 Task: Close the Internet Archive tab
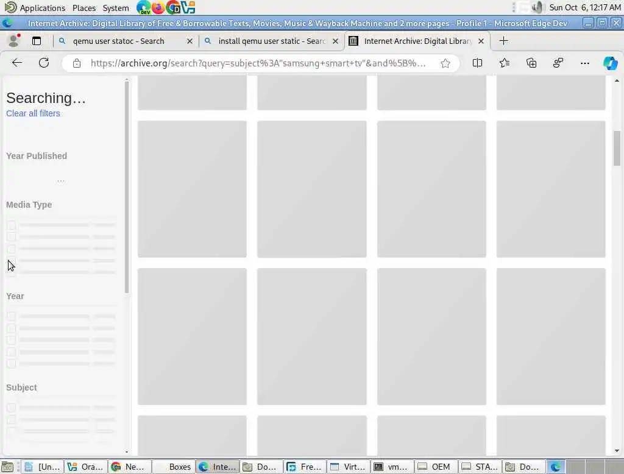pos(481,41)
